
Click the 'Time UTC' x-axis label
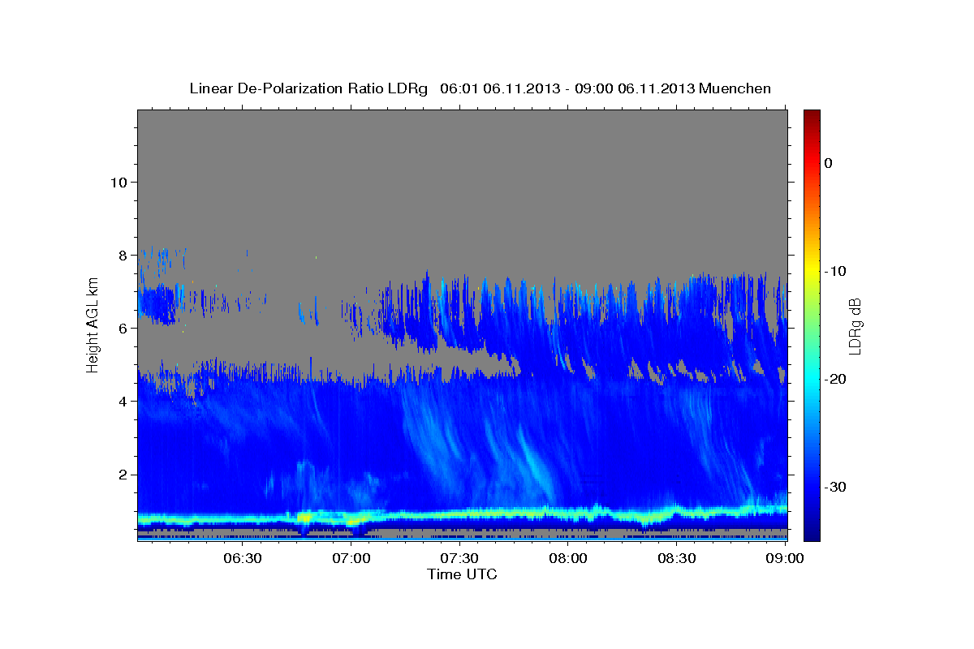pos(462,574)
